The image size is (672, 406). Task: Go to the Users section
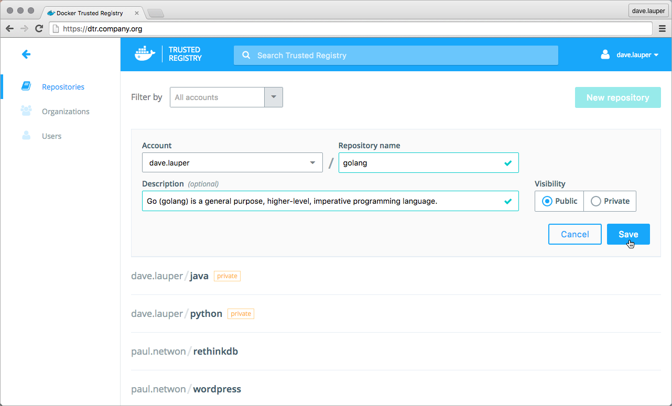tap(51, 136)
